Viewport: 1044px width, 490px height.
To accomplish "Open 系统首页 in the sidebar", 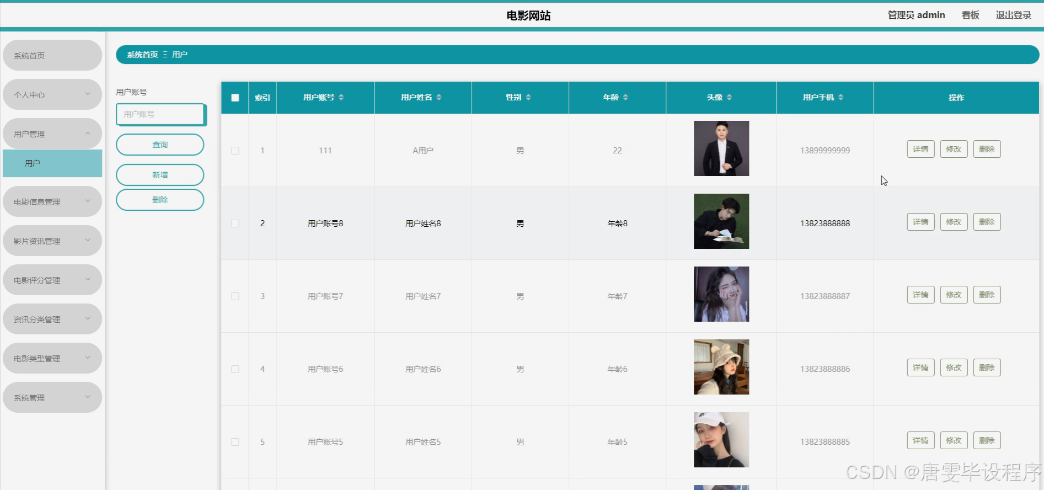I will click(52, 55).
